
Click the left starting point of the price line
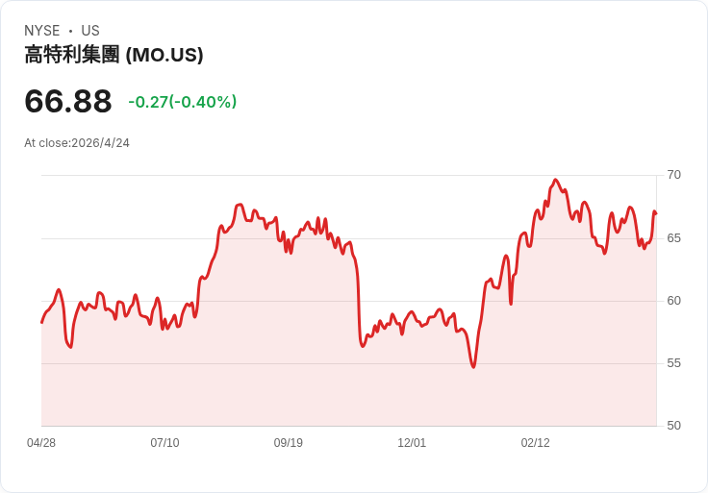coord(41,322)
